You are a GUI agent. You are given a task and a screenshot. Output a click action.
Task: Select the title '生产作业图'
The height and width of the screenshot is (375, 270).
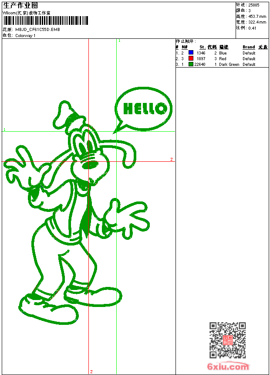click(20, 6)
